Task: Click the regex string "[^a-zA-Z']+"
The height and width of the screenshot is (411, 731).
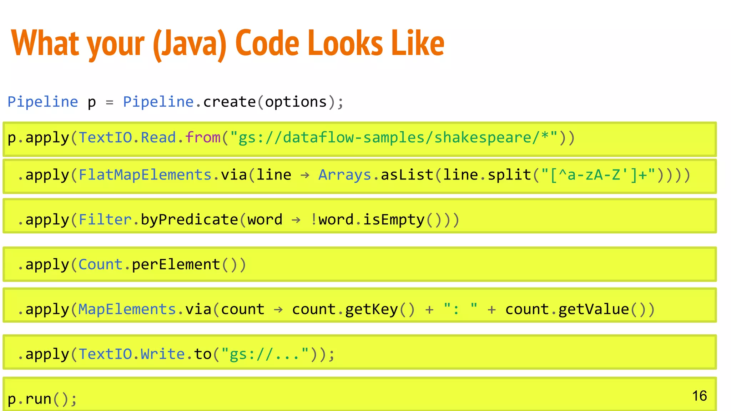Action: click(598, 175)
